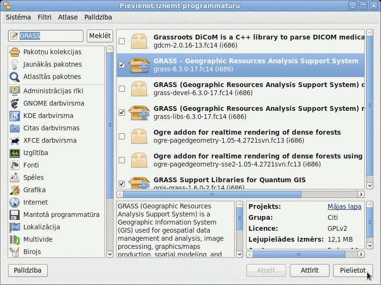Click the Lokalizācija flag icon
The height and width of the screenshot is (285, 381).
pos(15,227)
